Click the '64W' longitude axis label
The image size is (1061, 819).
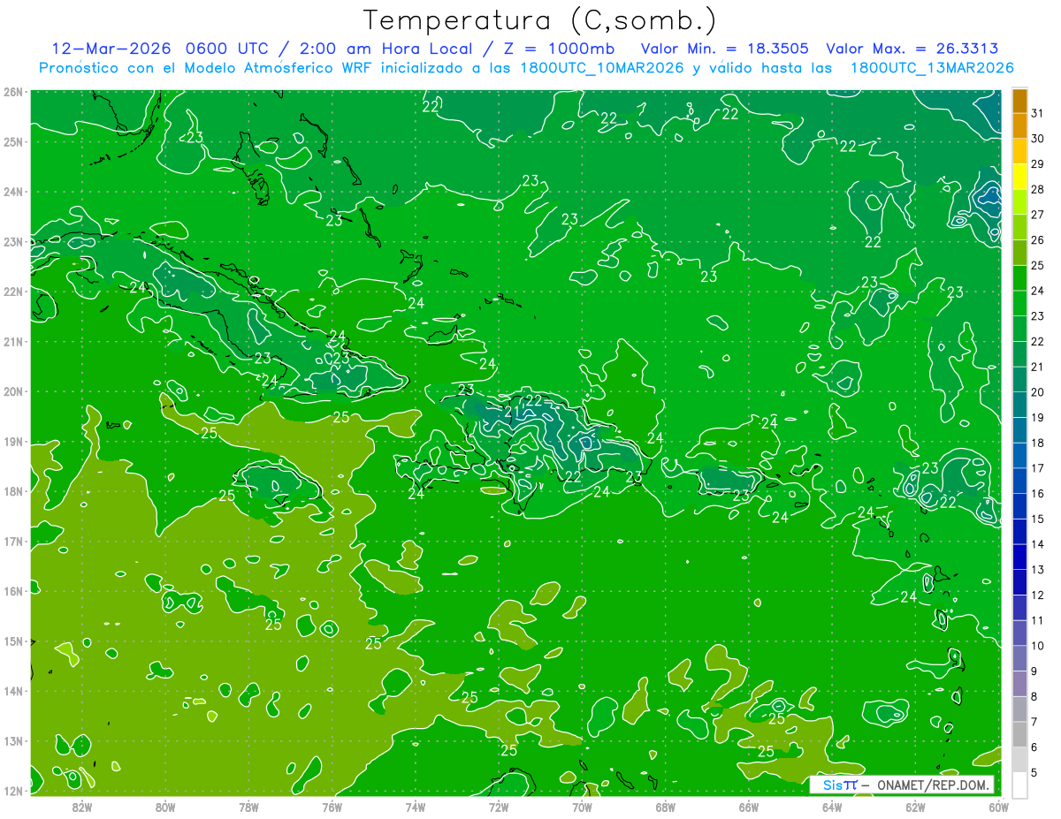tap(832, 807)
